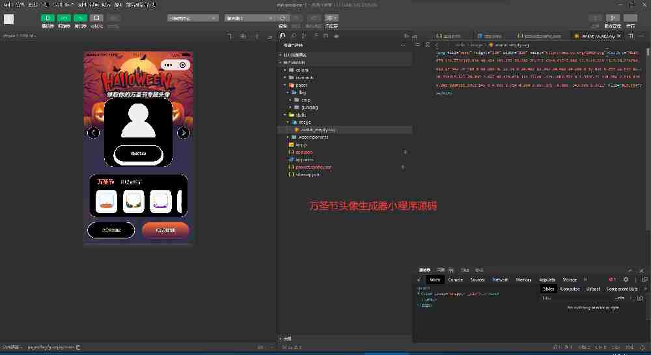Close the avatar_empty.svg editor tab
Viewport: 651px width, 355px height.
point(618,36)
